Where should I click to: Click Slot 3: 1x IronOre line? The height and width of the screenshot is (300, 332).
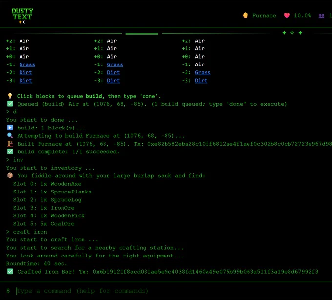43,208
